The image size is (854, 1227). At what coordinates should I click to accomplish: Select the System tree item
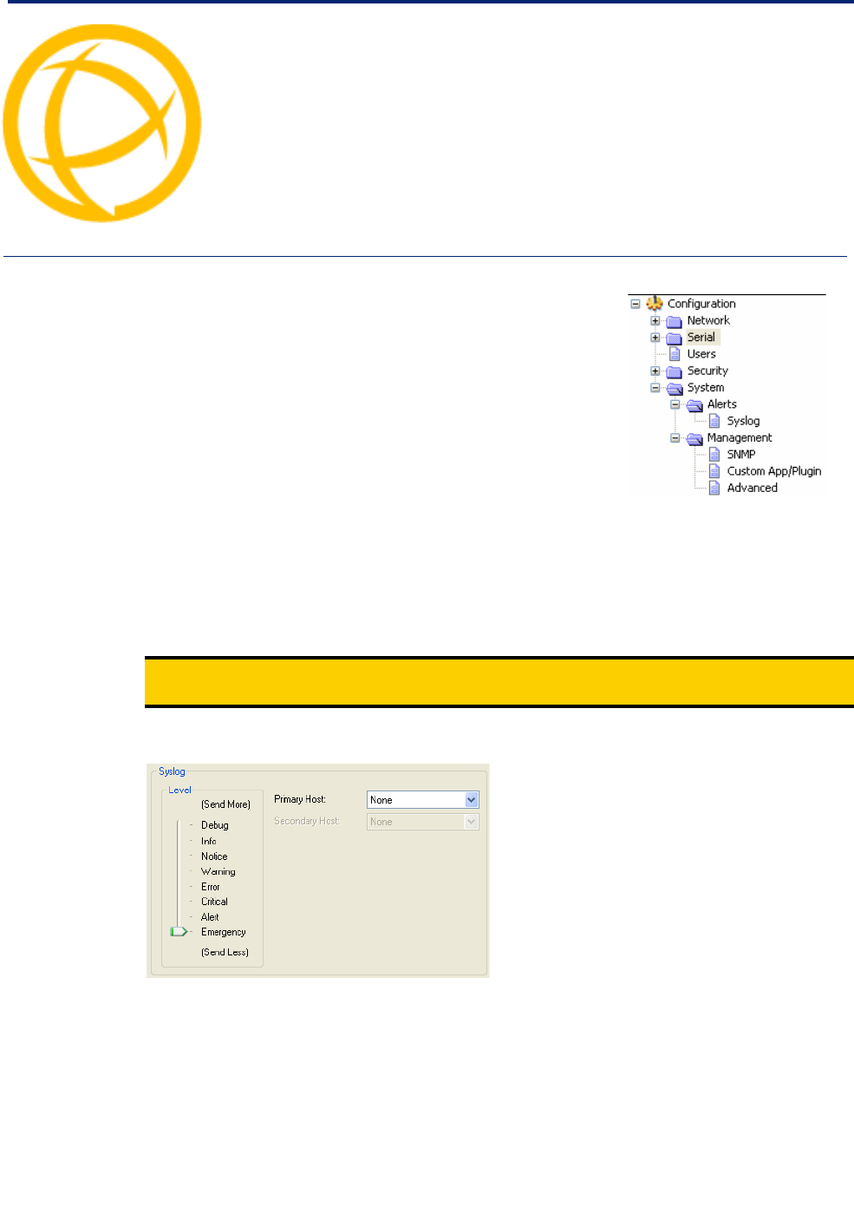(x=706, y=388)
